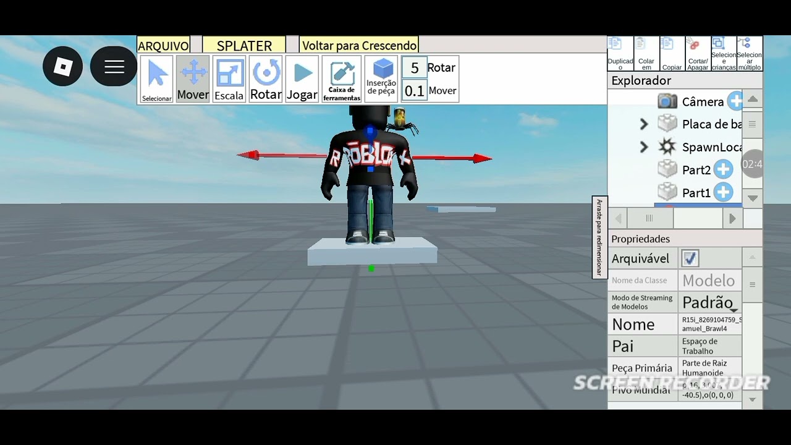Switch to the Escala scale tool
This screenshot has height=445, width=791.
(229, 79)
